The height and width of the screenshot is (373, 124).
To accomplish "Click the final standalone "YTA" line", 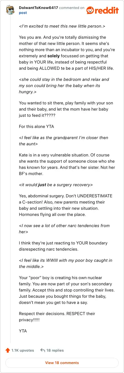I will coord(23,331).
